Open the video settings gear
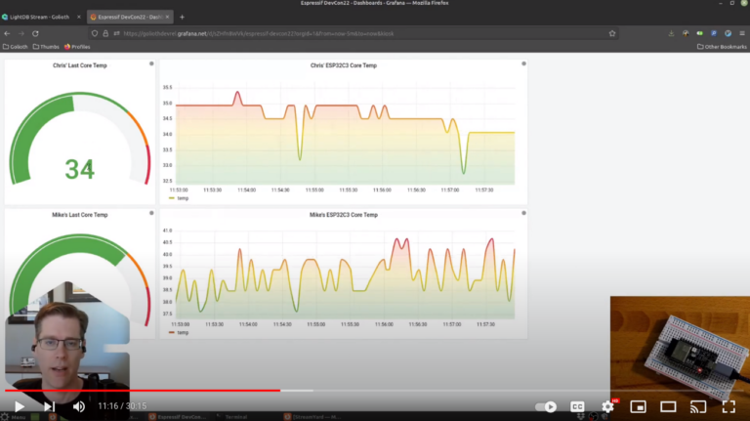Image resolution: width=750 pixels, height=421 pixels. (607, 406)
